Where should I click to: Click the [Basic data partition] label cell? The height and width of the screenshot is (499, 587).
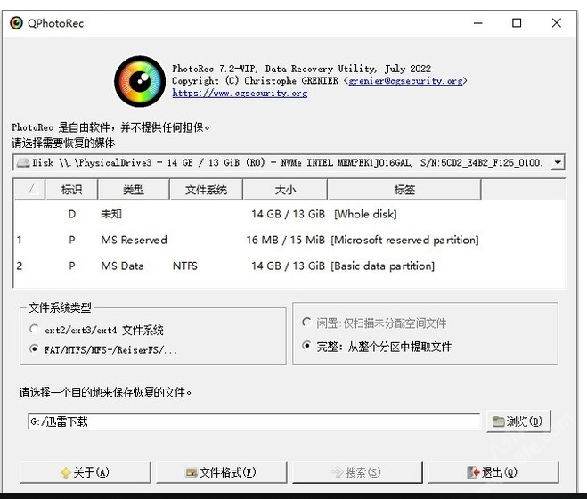pyautogui.click(x=383, y=266)
